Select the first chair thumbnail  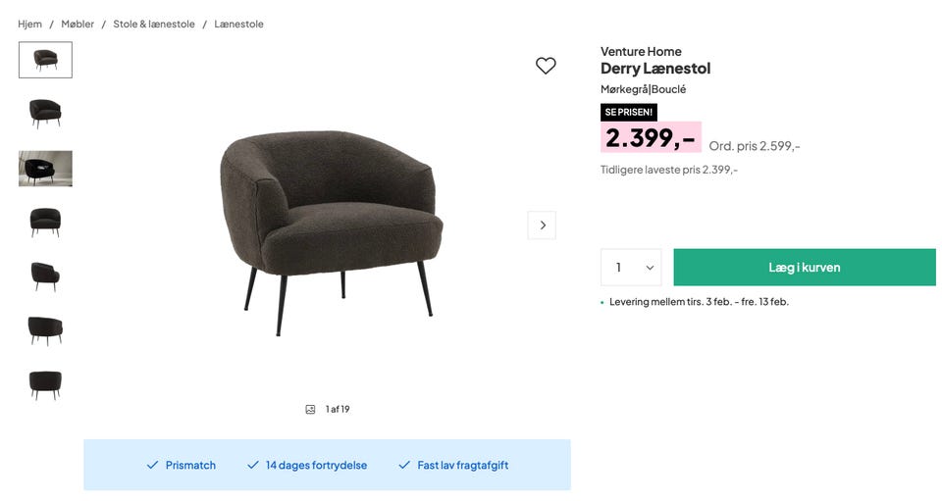[x=45, y=60]
